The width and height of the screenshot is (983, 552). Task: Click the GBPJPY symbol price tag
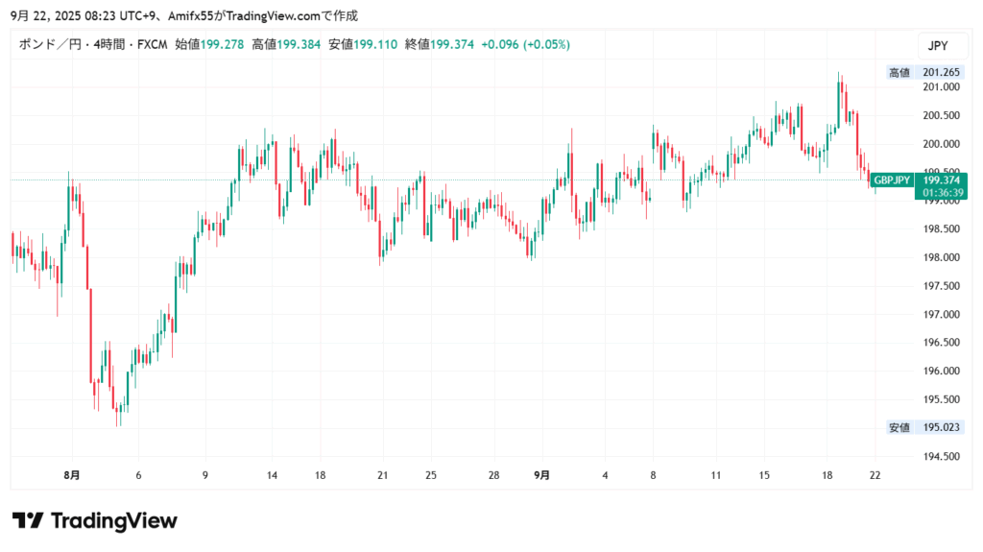[x=891, y=180]
